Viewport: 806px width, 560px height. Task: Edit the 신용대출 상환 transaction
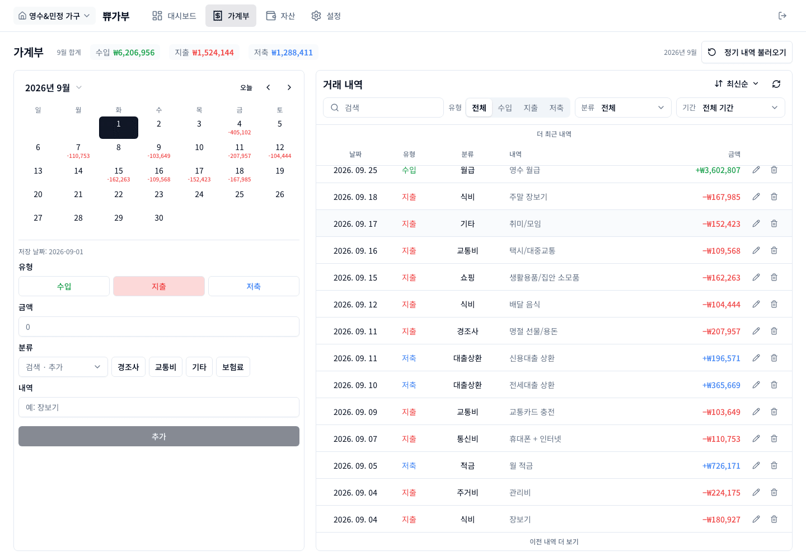tap(756, 358)
